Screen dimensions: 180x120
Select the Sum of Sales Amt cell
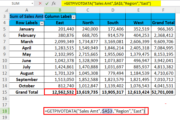point(26,16)
